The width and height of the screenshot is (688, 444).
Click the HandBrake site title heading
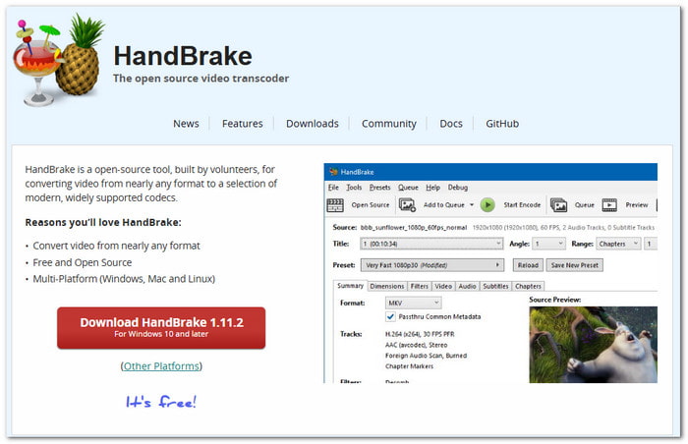(x=183, y=56)
